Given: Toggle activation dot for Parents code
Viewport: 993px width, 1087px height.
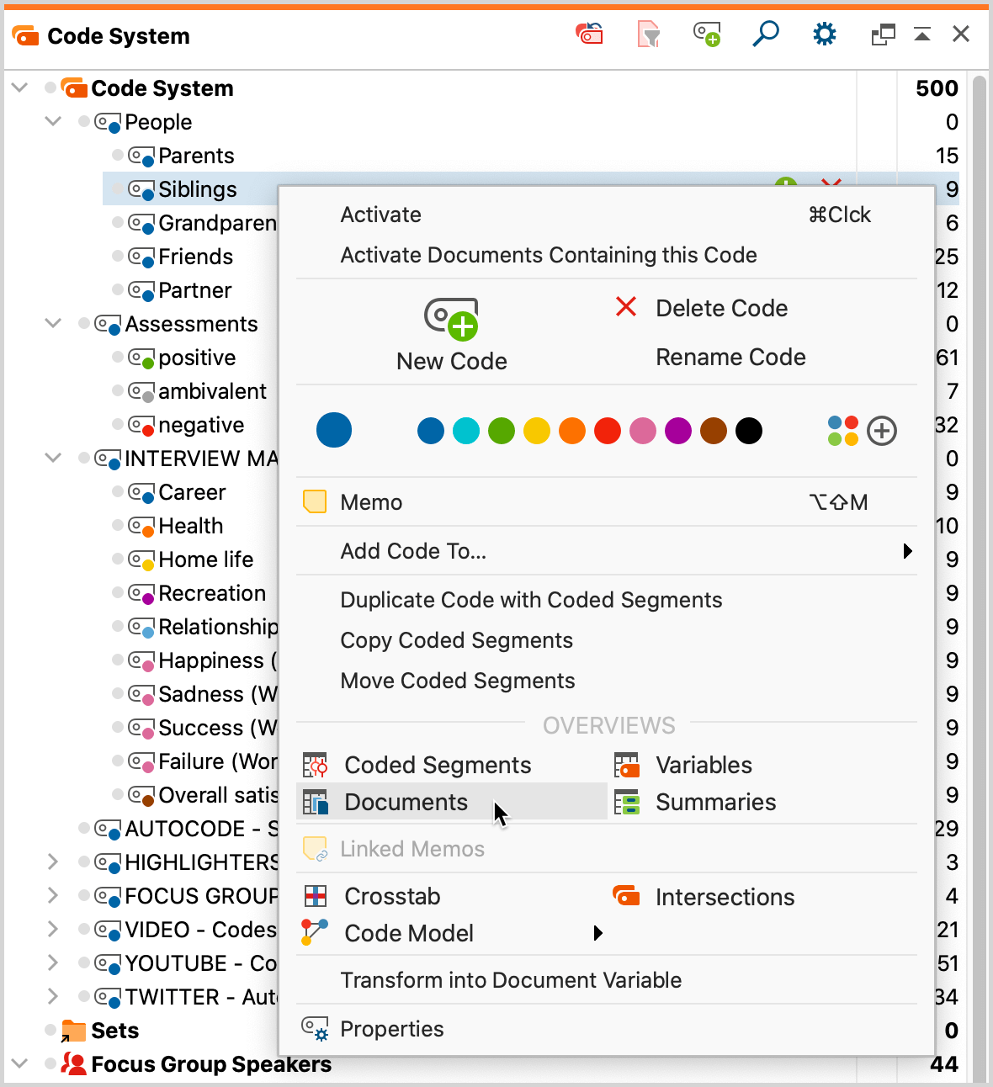Looking at the screenshot, I should click(118, 155).
